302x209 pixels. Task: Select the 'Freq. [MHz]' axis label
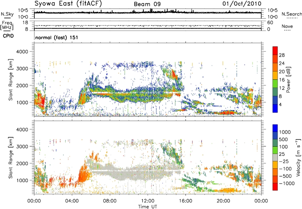click(7, 26)
